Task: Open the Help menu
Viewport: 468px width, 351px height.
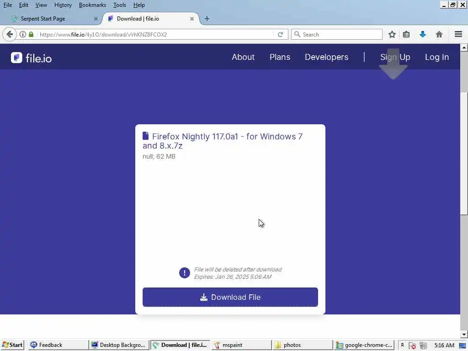Action: tap(139, 5)
